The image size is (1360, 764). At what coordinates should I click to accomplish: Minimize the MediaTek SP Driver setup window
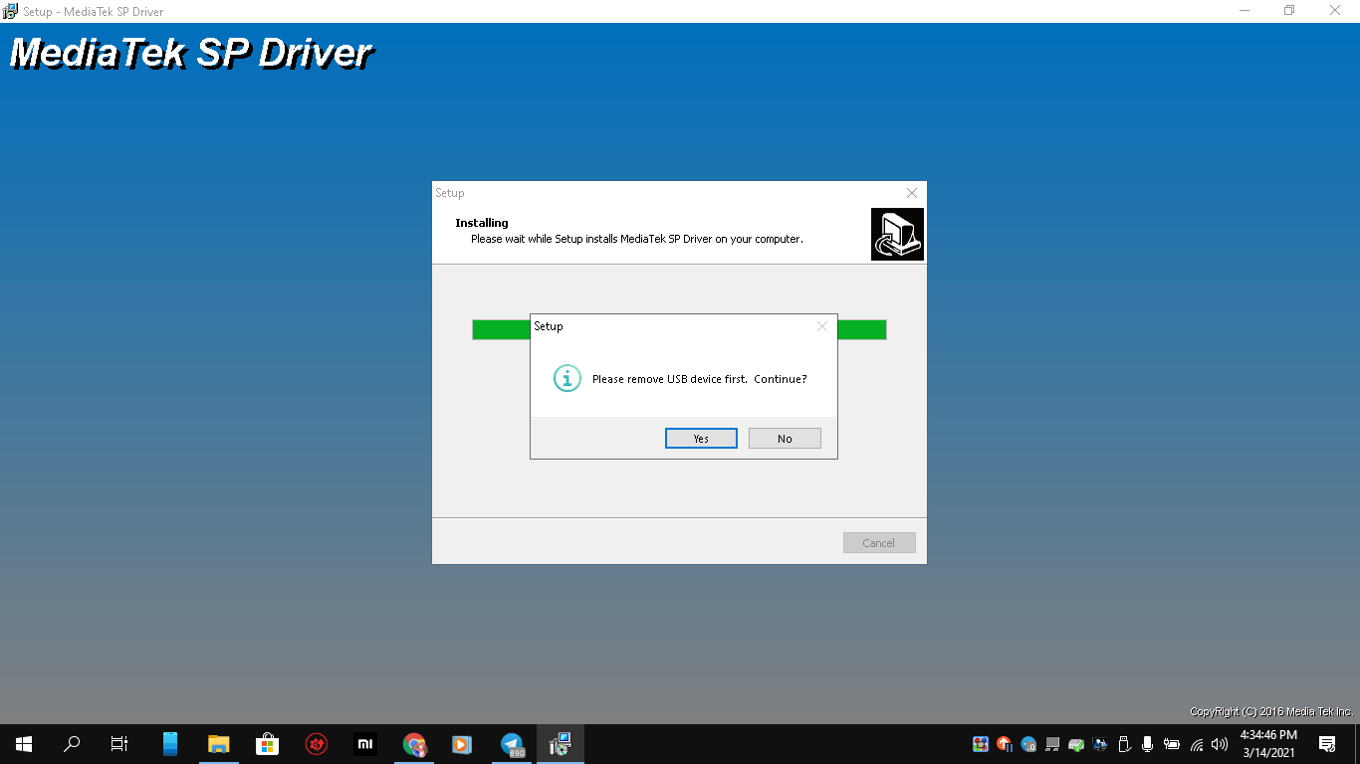coord(1245,11)
